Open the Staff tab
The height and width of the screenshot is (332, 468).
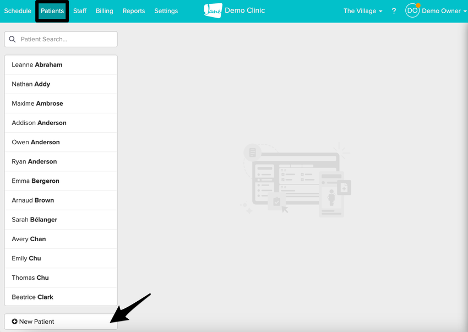[80, 11]
